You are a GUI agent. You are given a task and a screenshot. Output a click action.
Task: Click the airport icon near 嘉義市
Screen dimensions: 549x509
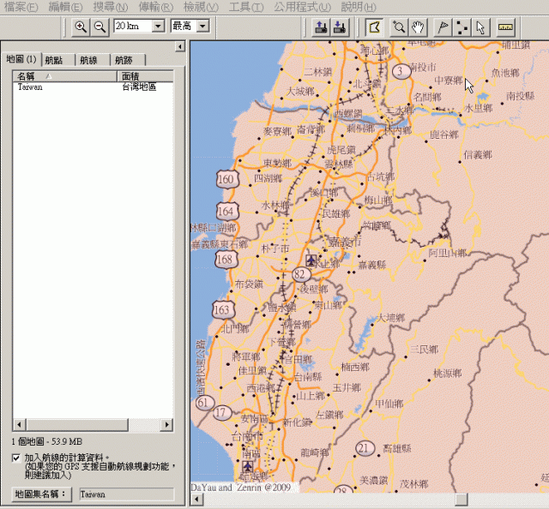(311, 260)
